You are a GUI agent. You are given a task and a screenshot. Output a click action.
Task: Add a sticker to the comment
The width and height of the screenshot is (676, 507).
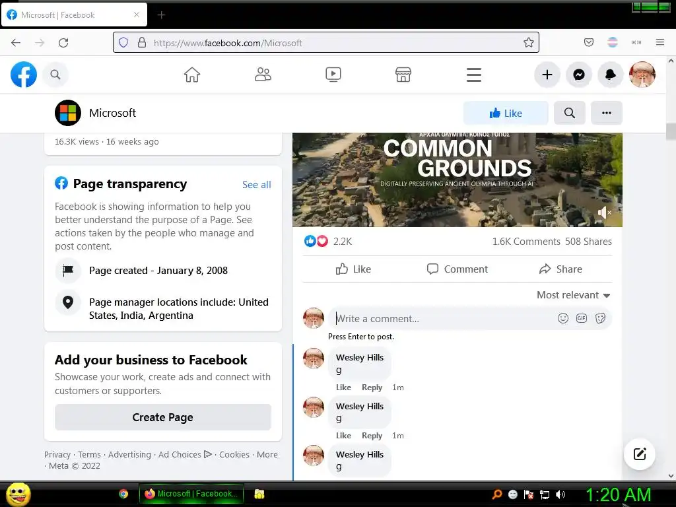(x=600, y=318)
